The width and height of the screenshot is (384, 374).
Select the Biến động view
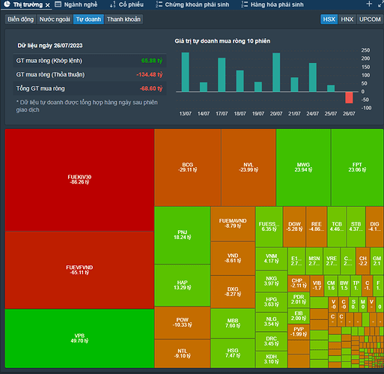pos(21,19)
